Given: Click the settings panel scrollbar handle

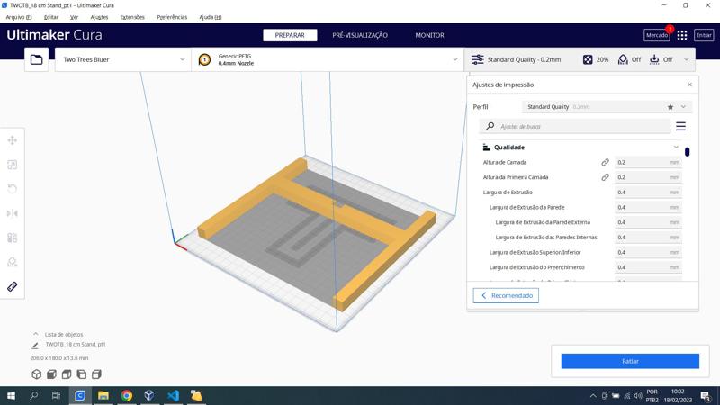Looking at the screenshot, I should (x=687, y=152).
